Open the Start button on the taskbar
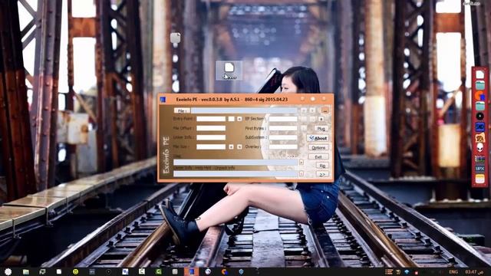This screenshot has width=491, height=276. [8, 271]
